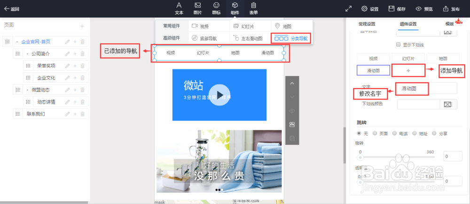Edit 荣誉奖项 with pencil icon
470x204 pixels.
click(x=67, y=66)
